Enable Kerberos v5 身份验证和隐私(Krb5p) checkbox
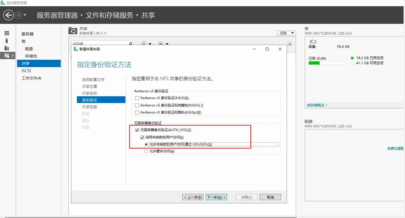The image size is (405, 218). click(137, 112)
